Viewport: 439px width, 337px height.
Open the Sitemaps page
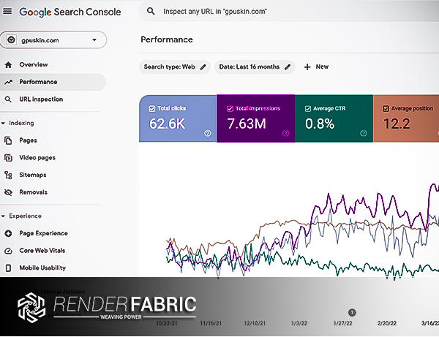pos(33,175)
